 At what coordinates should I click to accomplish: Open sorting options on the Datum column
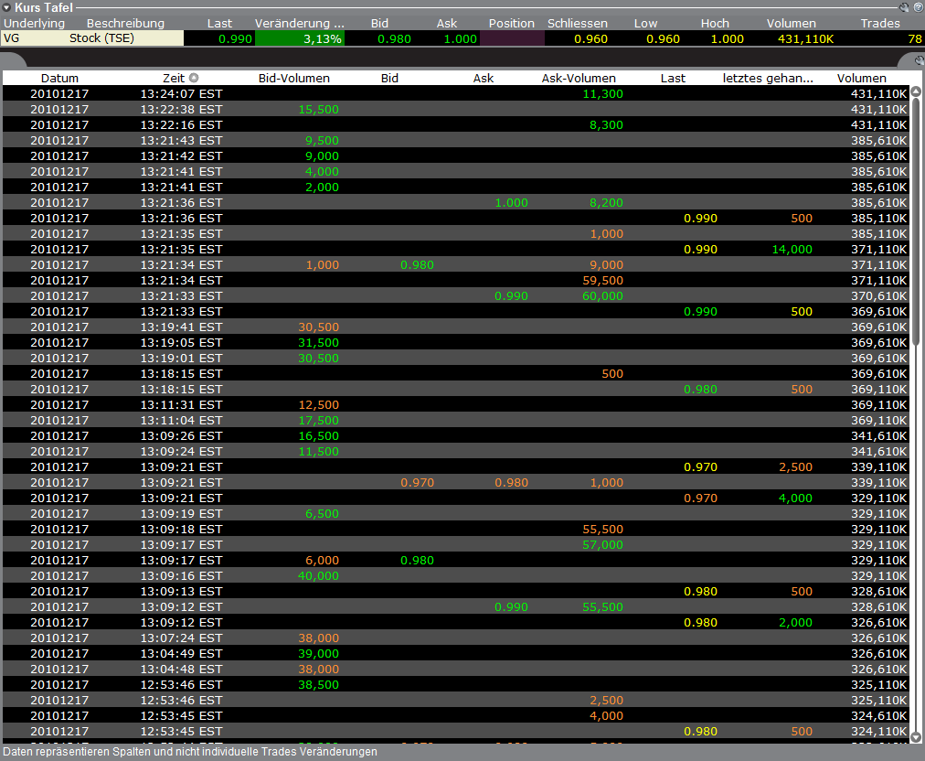point(59,78)
